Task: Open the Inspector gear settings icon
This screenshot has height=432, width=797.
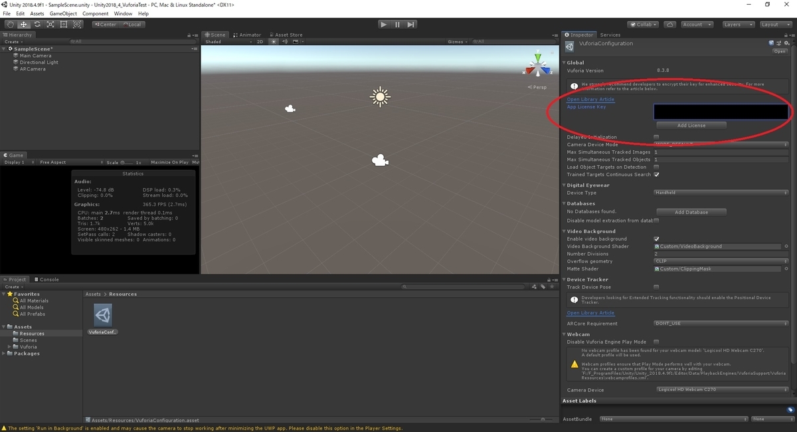Action: [786, 43]
